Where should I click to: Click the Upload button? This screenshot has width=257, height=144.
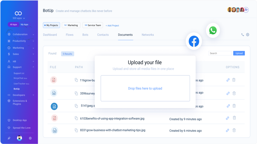pos(239,53)
